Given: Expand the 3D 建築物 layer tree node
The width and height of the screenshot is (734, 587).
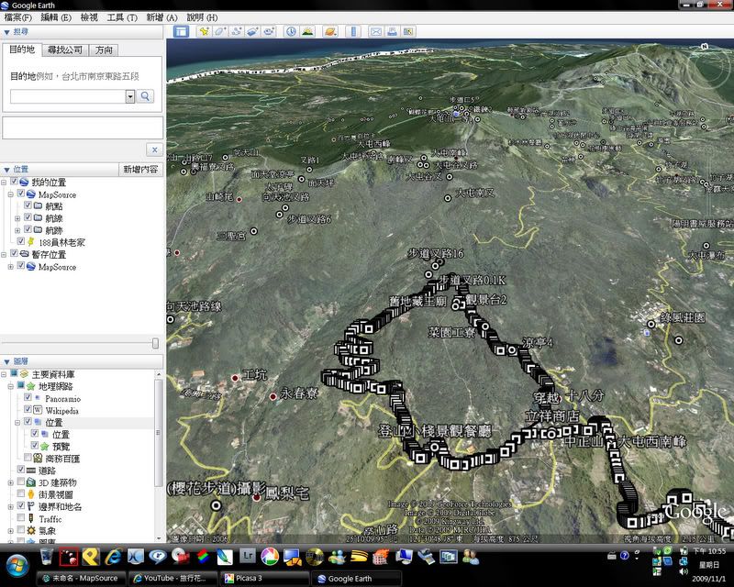Looking at the screenshot, I should tap(10, 482).
